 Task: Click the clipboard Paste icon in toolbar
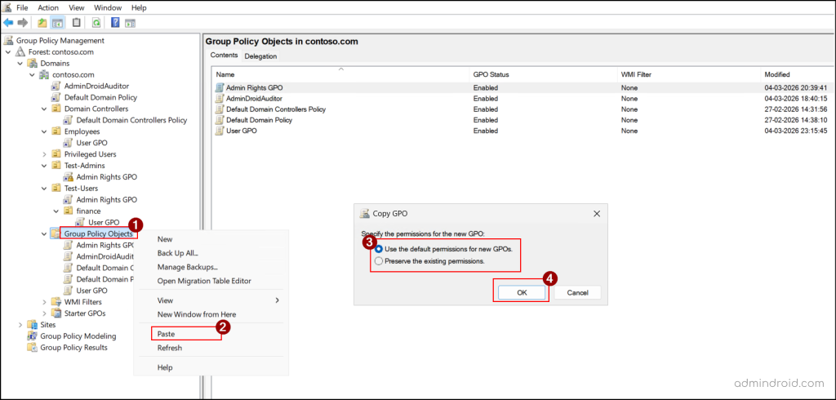[77, 22]
